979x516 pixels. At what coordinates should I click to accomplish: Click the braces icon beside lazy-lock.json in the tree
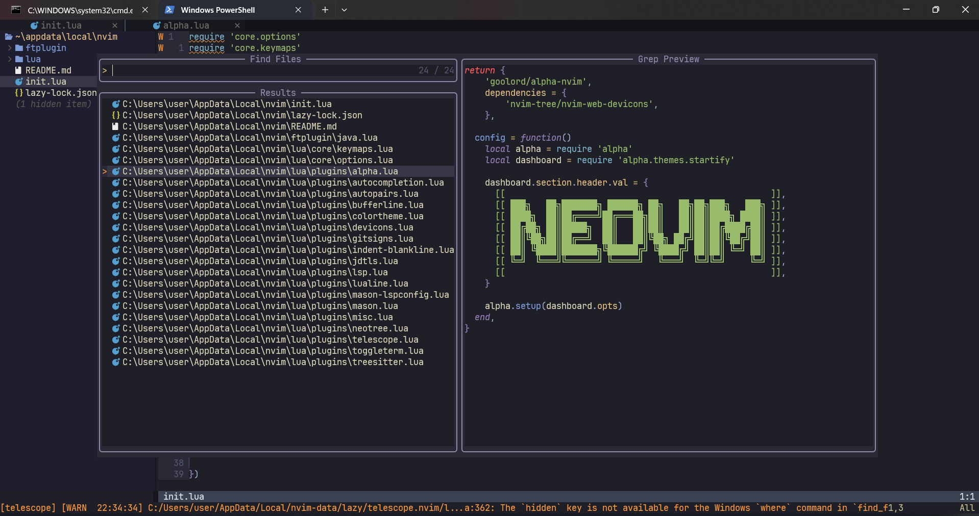[19, 93]
